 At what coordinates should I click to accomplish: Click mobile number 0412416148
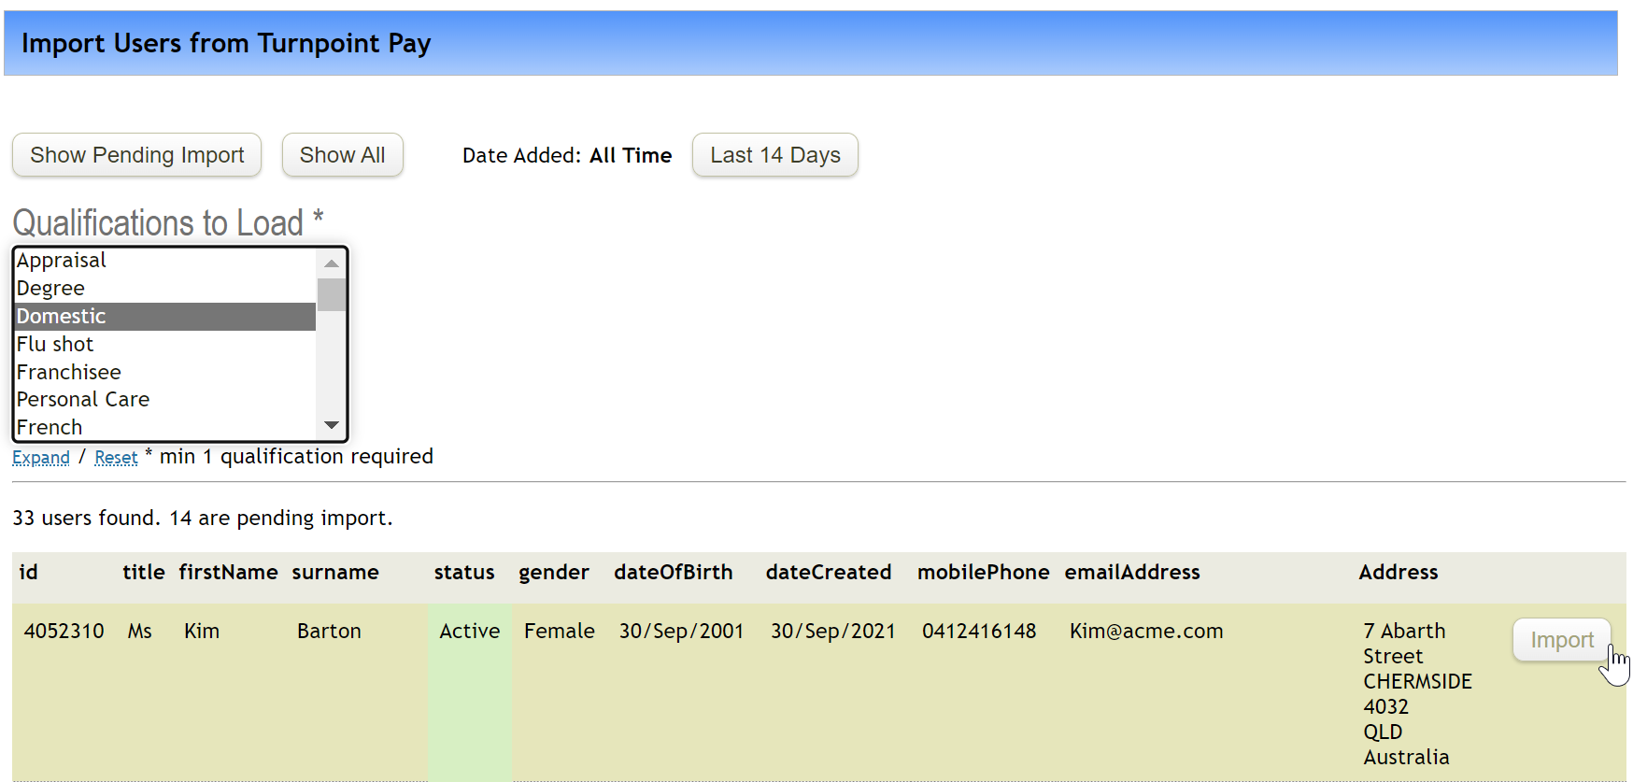(x=979, y=632)
